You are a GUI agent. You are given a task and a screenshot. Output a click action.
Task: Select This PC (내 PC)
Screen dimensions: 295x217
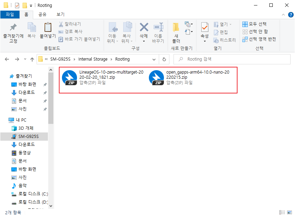coord(17,120)
